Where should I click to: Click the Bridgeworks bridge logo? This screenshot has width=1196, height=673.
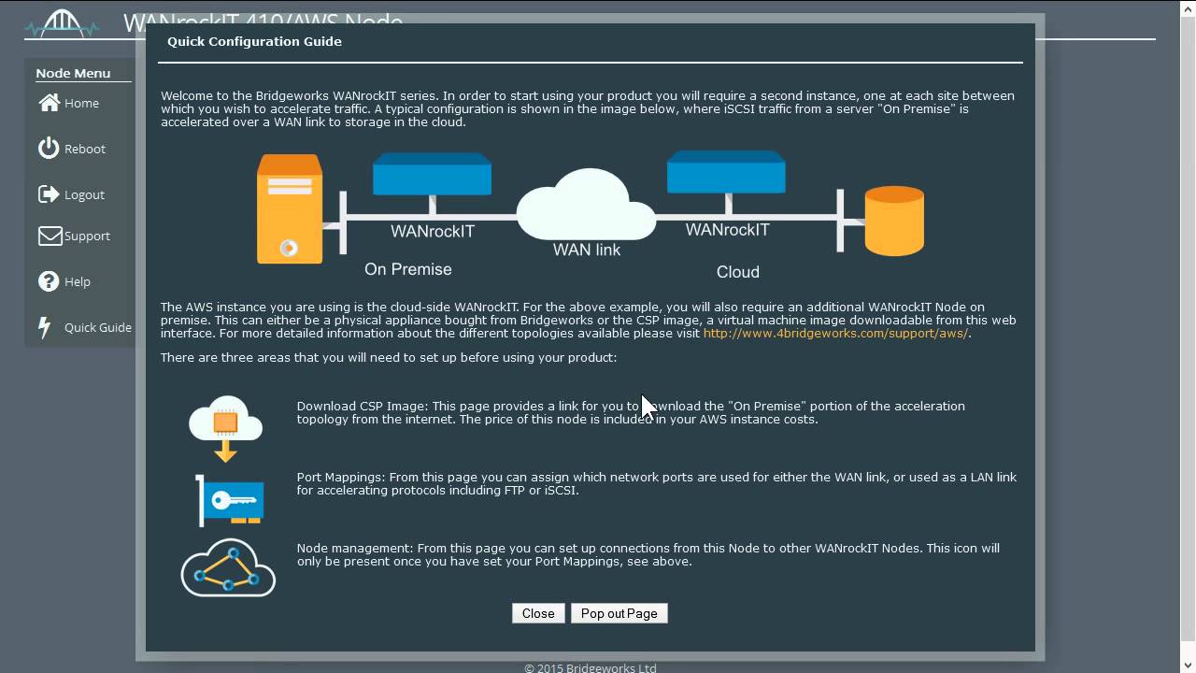pos(63,22)
